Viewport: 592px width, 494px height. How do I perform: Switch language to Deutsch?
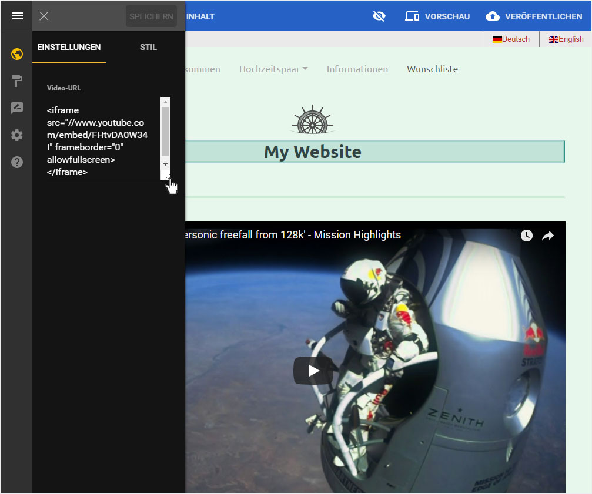coord(511,39)
